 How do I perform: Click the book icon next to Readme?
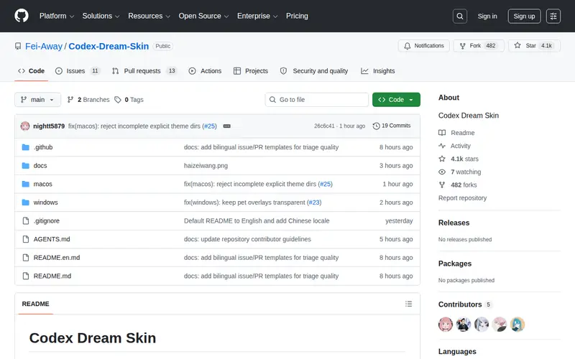click(x=442, y=133)
